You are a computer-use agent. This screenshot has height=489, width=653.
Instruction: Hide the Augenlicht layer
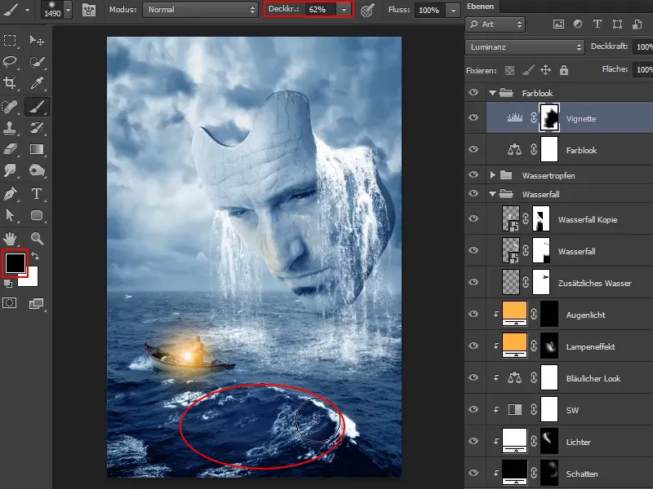pyautogui.click(x=473, y=314)
